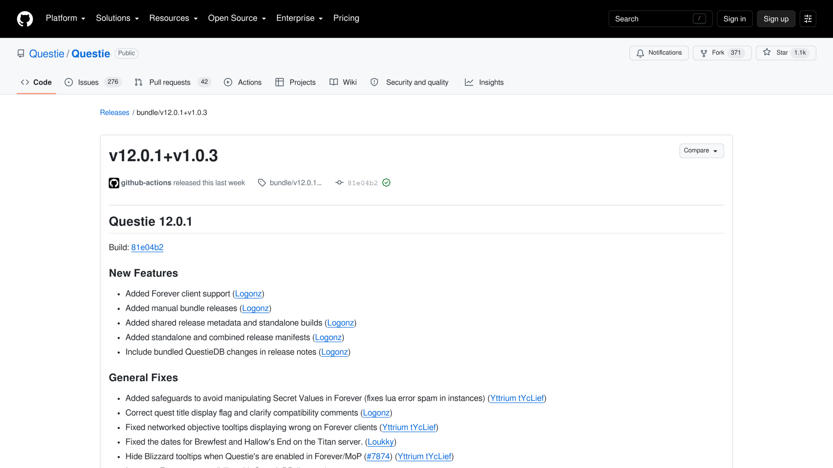The image size is (833, 468).
Task: Click the Notifications bell icon
Action: [x=640, y=53]
